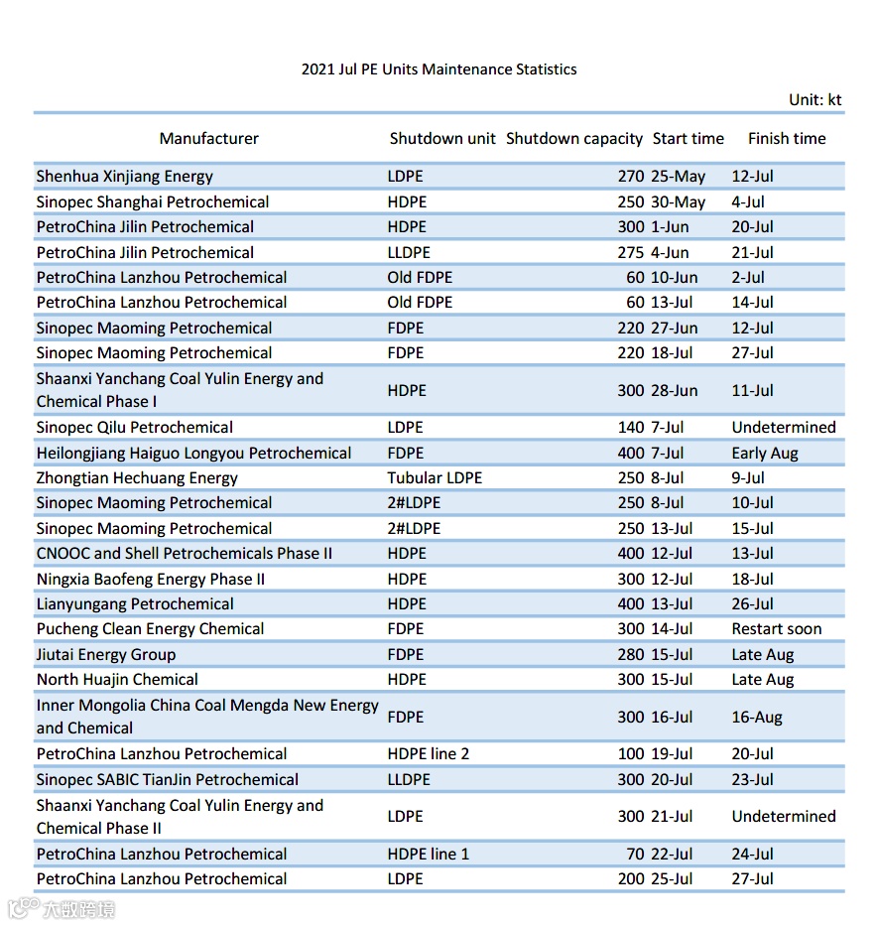This screenshot has width=877, height=926.
Task: Click the 4-Jul finish time cell
Action: 748,201
